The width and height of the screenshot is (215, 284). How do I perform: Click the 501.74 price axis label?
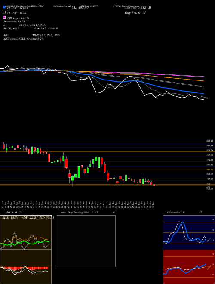(x=209, y=150)
